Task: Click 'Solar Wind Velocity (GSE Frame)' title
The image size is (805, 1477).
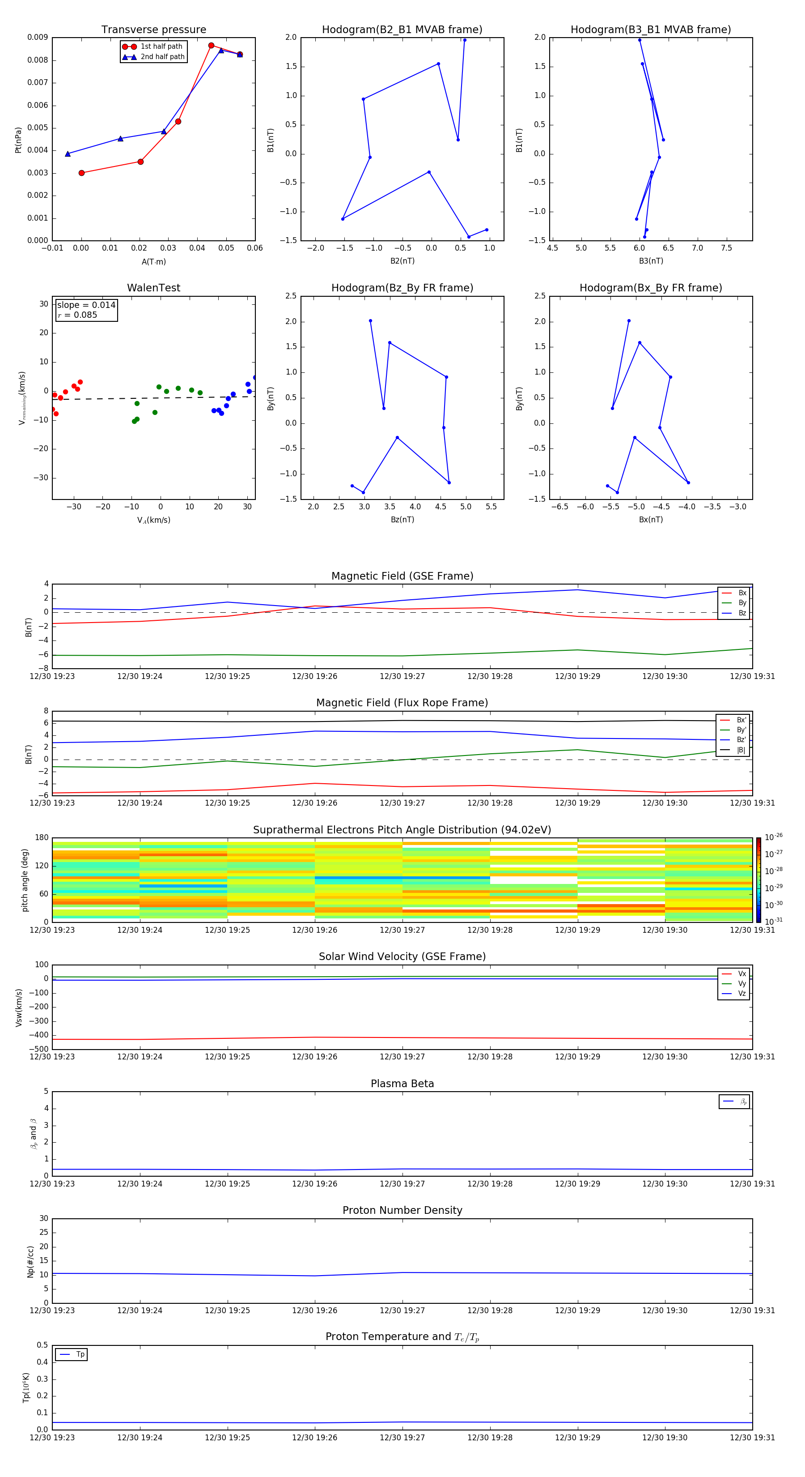Action: tap(402, 957)
